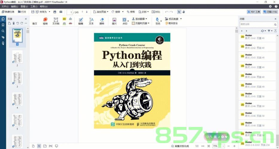Screen dimensions: 279x149
Task: Click the Compare (对比) button
Action: pos(156,12)
